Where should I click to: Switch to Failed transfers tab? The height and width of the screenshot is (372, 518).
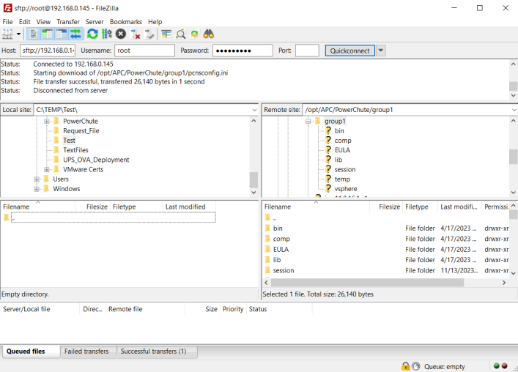coord(88,351)
